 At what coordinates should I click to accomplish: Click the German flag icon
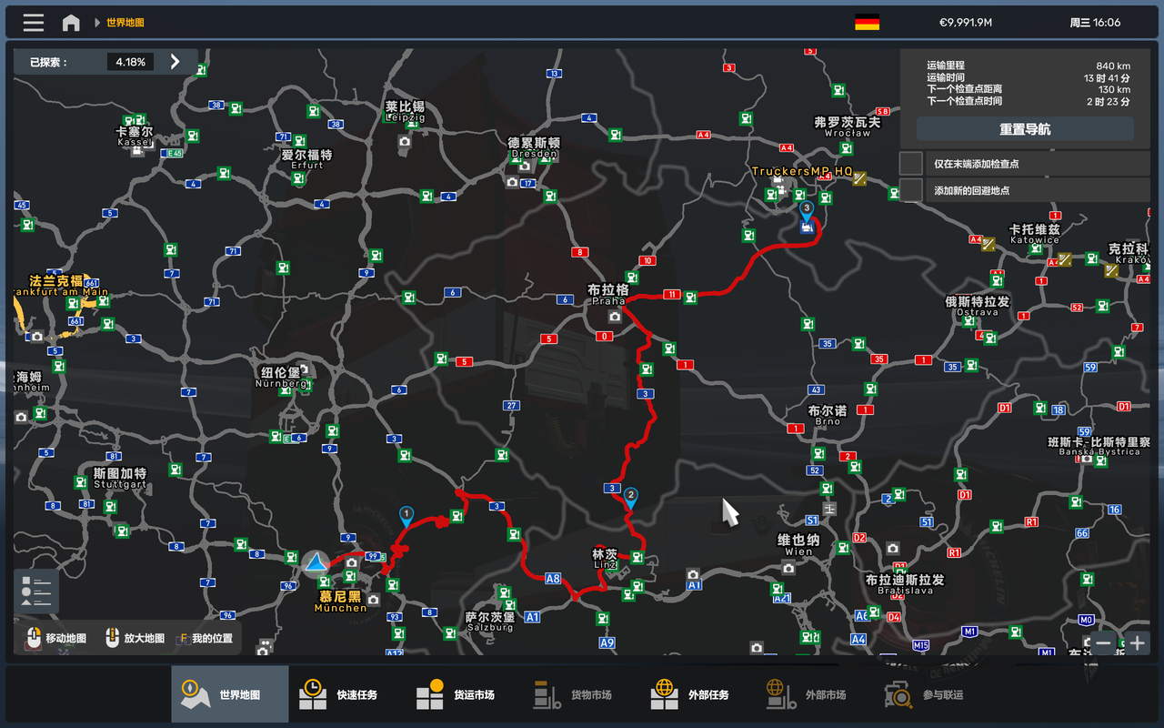point(867,23)
